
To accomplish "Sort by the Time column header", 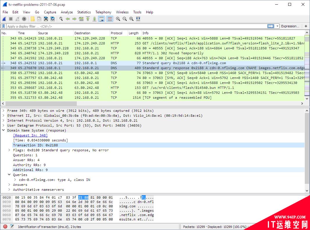I will point(27,33).
